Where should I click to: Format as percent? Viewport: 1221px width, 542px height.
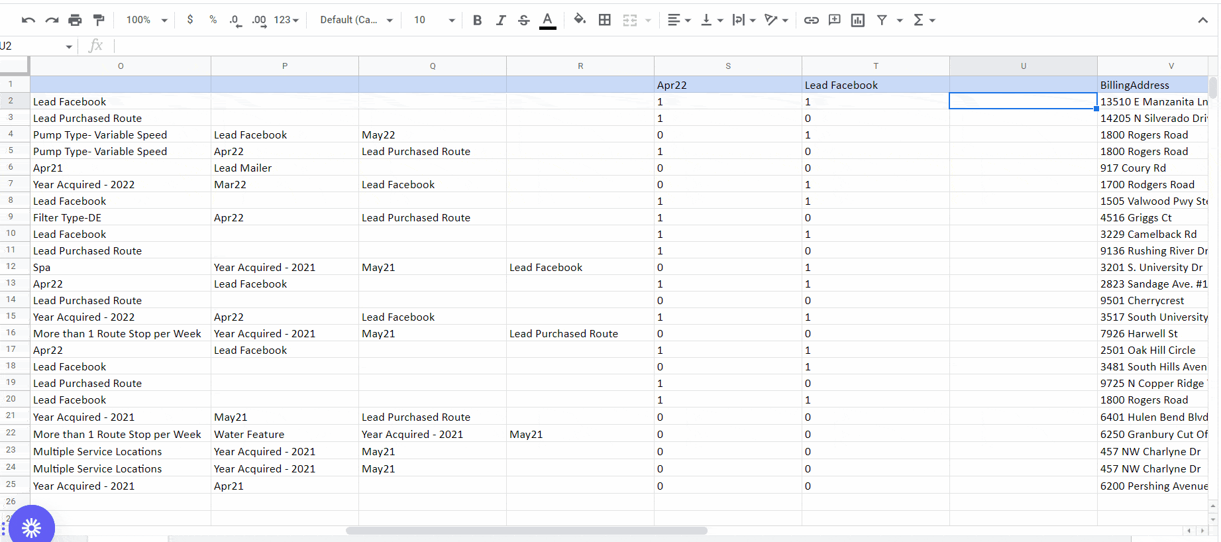coord(213,20)
